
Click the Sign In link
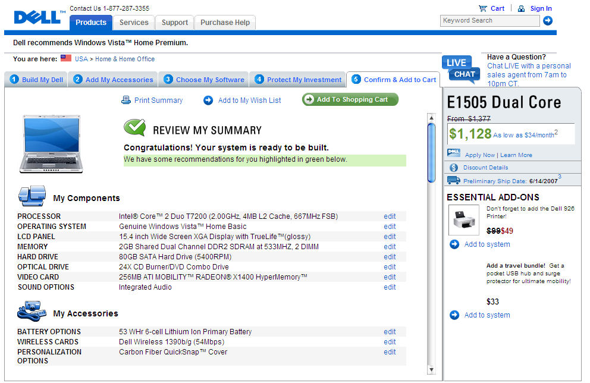pos(541,8)
